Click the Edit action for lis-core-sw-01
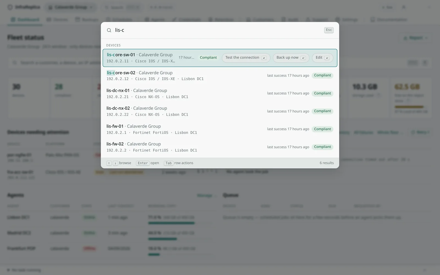 point(322,57)
